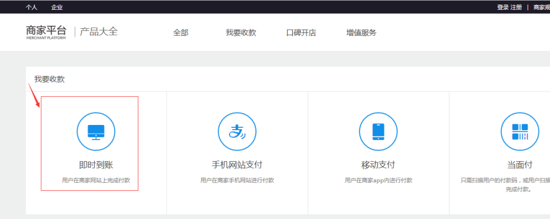
Task: Click the 即时到账 computer monitor icon
Action: pos(96,132)
